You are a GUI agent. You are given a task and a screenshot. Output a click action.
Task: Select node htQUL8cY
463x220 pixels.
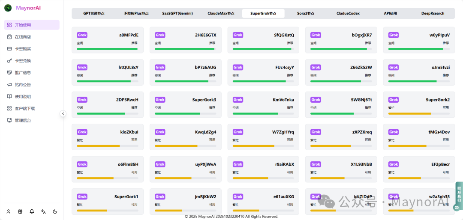point(108,72)
